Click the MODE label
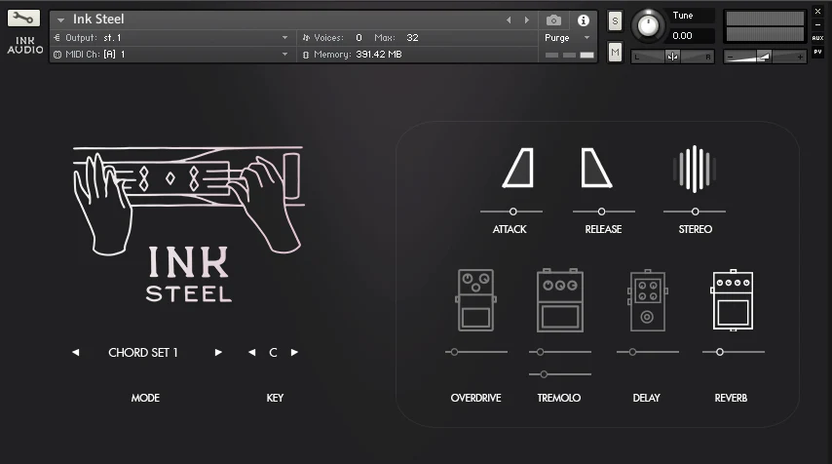 click(145, 398)
